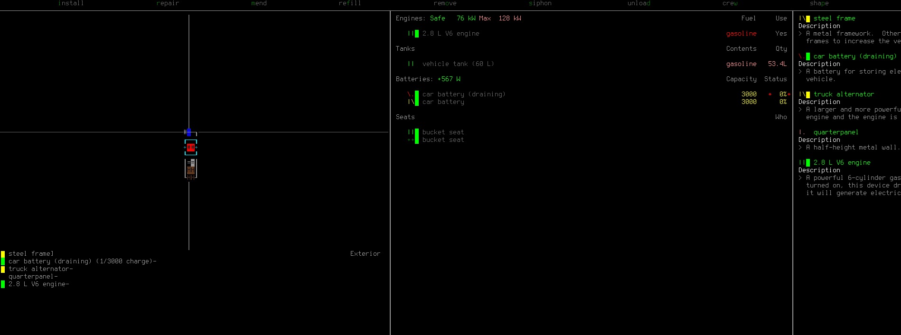
Task: Select 'car battery (draining)' in the Batteries list
Action: coord(464,94)
